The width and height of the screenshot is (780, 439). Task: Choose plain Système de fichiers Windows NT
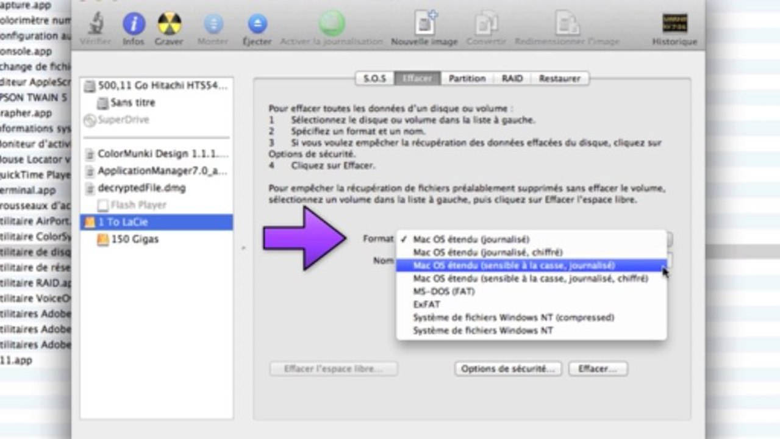pyautogui.click(x=531, y=330)
